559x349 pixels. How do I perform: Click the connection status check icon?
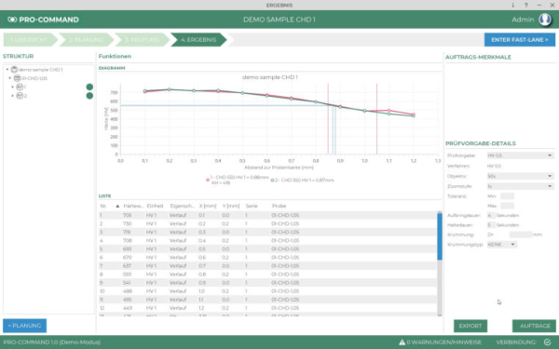click(547, 342)
